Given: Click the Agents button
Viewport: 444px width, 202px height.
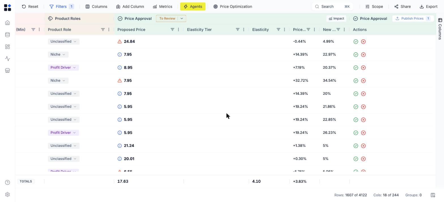Looking at the screenshot, I should point(193,7).
